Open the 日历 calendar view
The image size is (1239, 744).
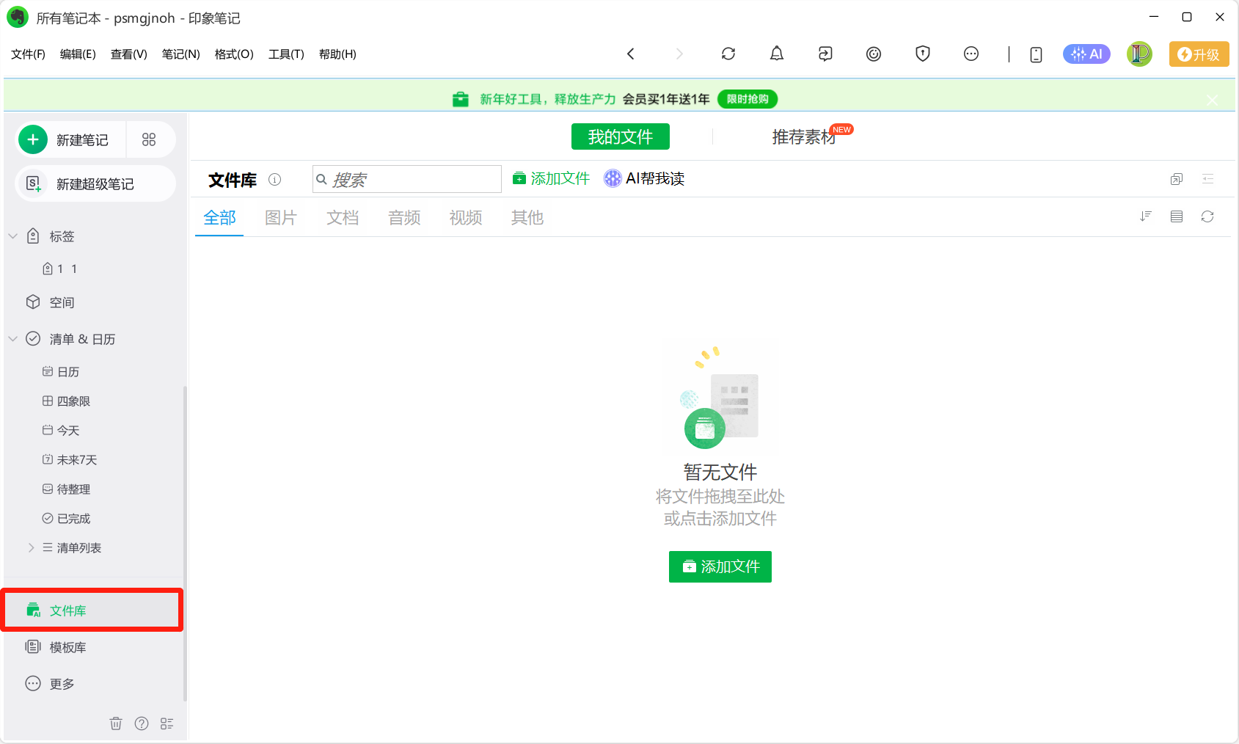[68, 372]
